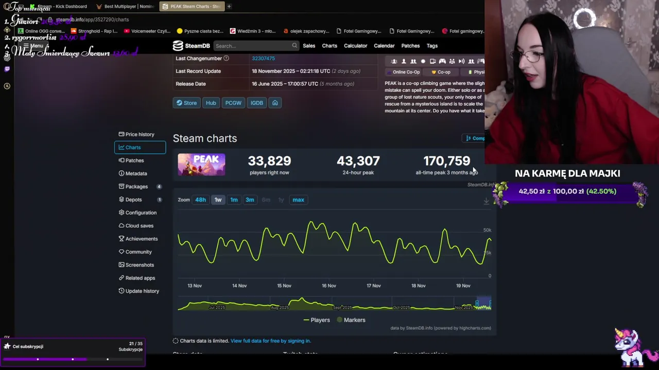Click the padlock icon in address bar
Viewport: 659px width, 370px height.
pos(50,20)
